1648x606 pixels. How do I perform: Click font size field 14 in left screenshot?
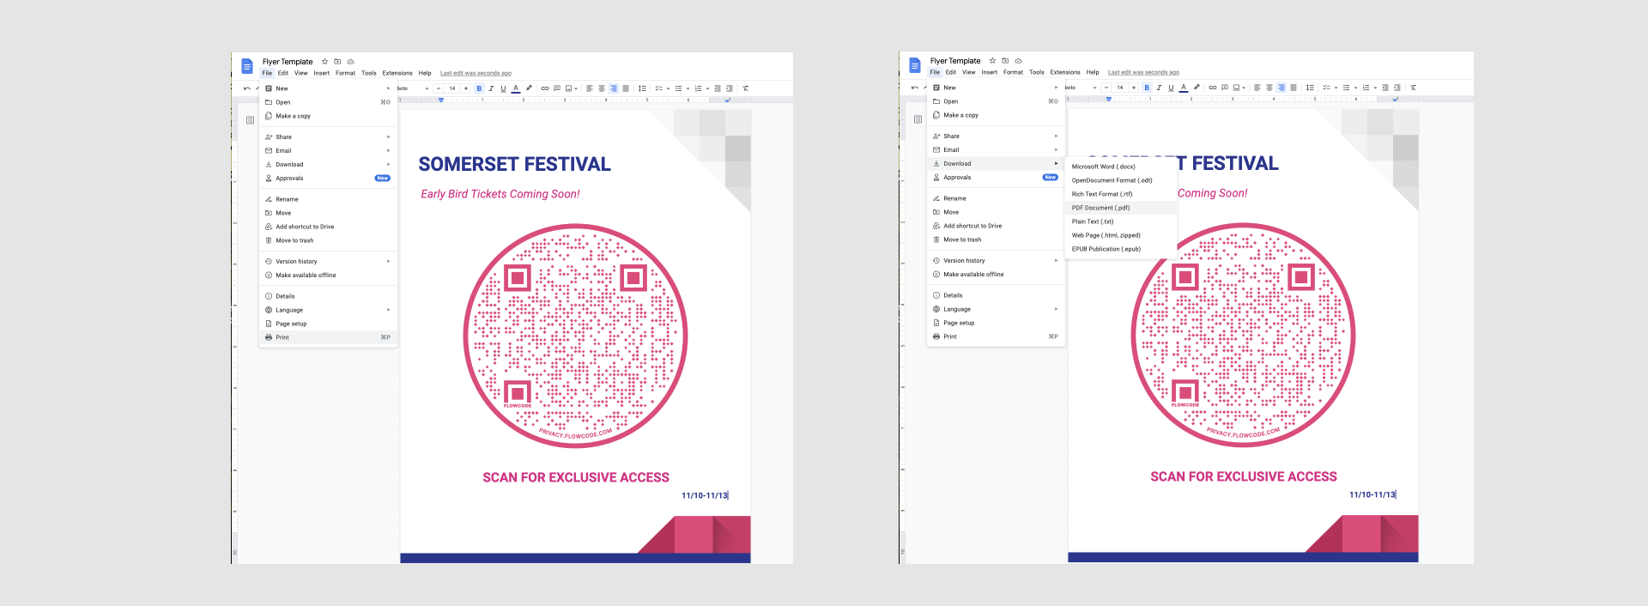[x=452, y=88]
